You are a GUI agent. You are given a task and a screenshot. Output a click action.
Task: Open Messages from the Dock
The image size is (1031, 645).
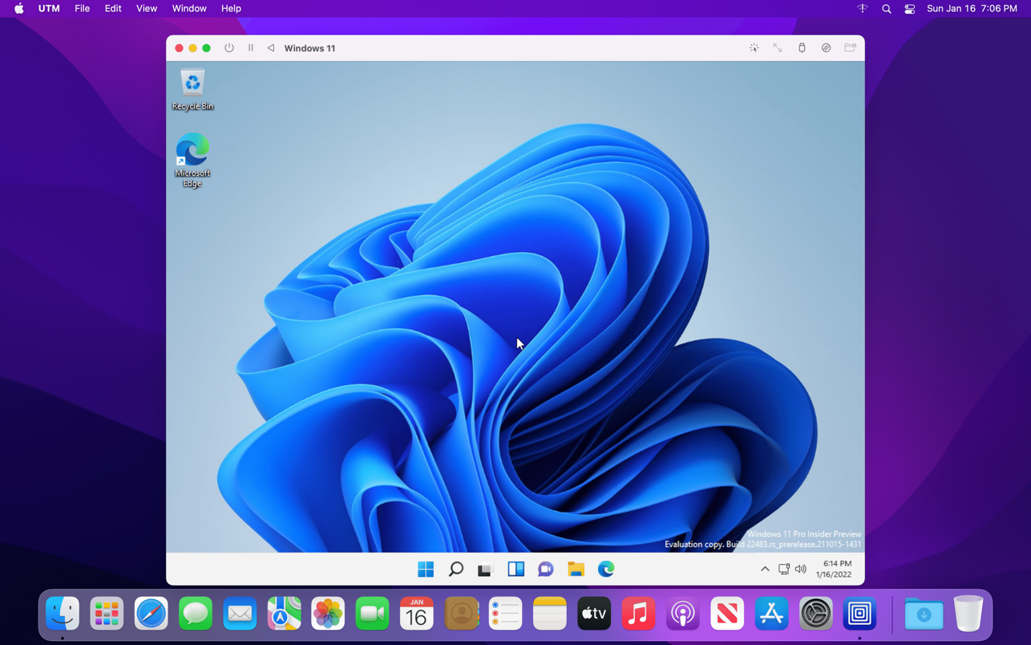click(x=196, y=614)
